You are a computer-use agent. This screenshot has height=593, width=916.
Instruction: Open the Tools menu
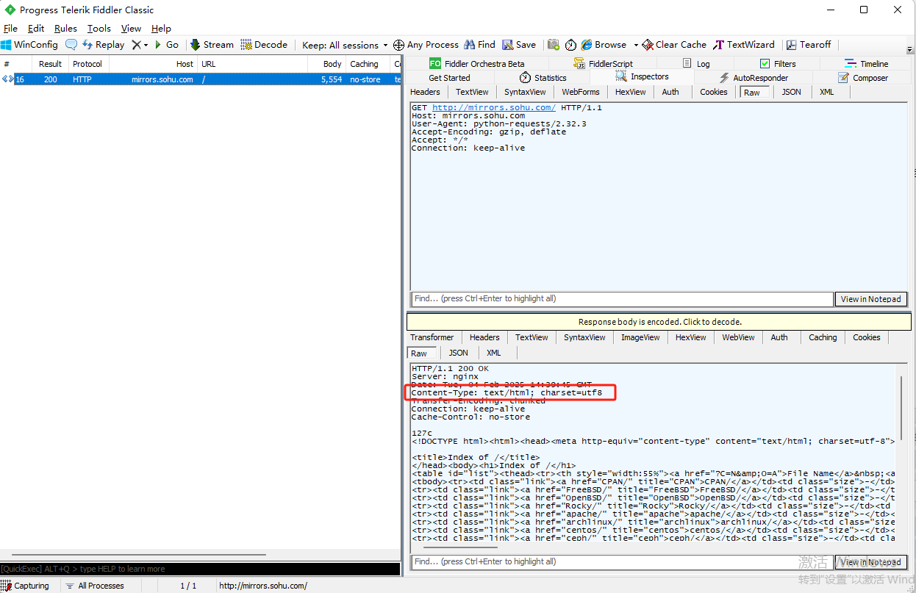click(99, 29)
